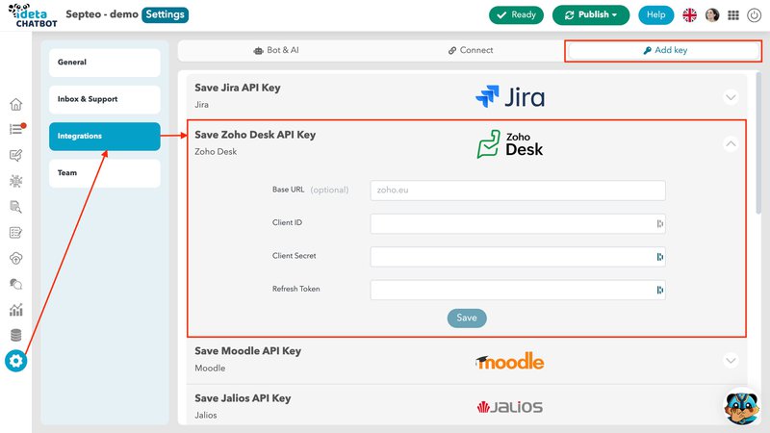Viewport: 770px width, 433px height.
Task: Open the analytics chart sidebar icon
Action: 15,310
